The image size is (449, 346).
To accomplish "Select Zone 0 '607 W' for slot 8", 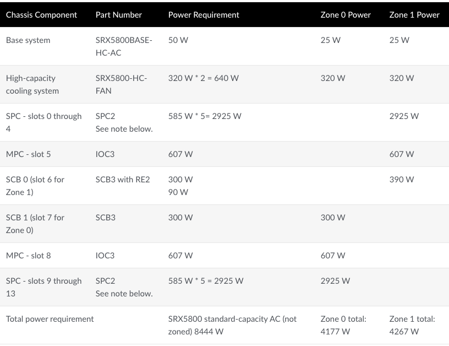I will (333, 256).
